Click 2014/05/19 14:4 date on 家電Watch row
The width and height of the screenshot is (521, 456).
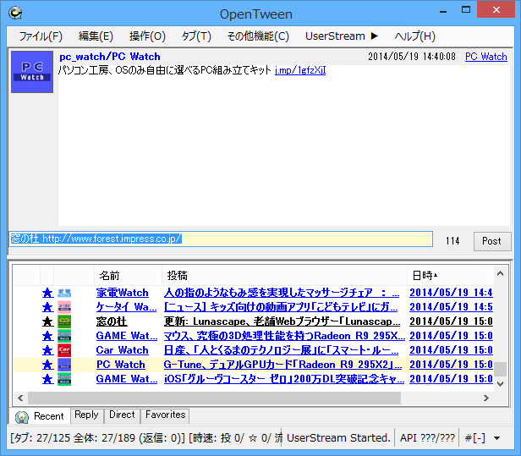(x=451, y=293)
